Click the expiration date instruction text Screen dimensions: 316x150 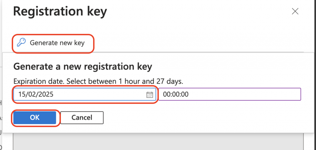click(98, 81)
